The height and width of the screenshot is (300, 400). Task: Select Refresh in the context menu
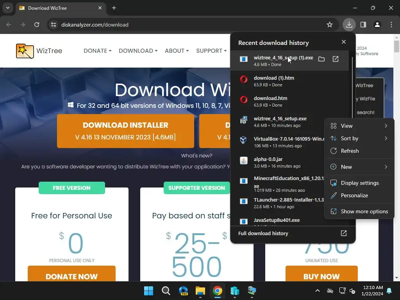pos(359,151)
